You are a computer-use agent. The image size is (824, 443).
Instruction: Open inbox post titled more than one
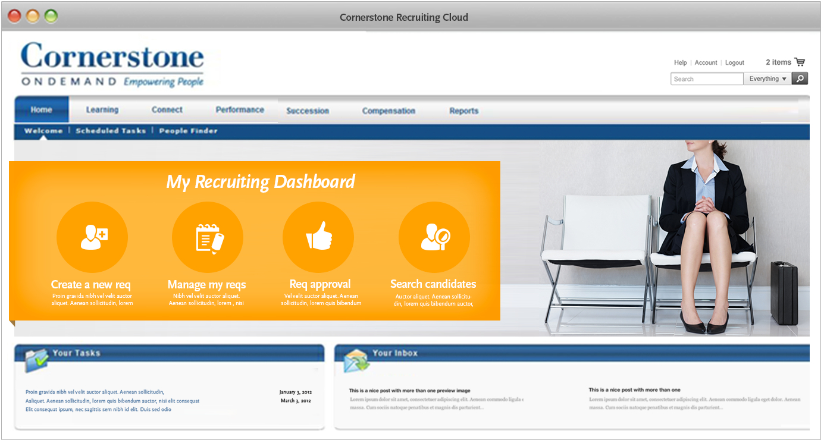pos(635,390)
